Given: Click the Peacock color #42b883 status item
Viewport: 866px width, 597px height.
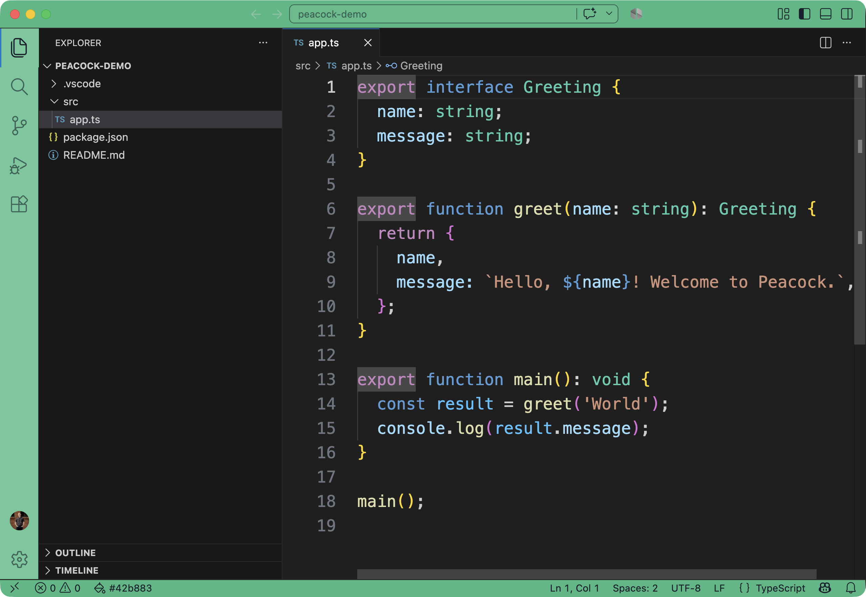Looking at the screenshot, I should [x=123, y=588].
